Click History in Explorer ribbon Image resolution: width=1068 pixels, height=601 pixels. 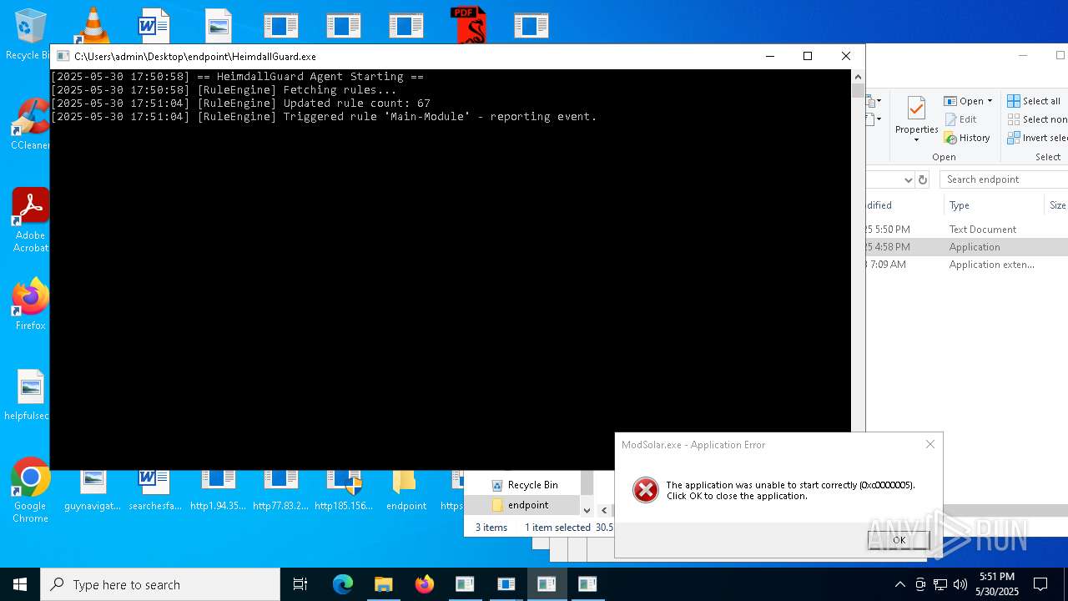(967, 138)
